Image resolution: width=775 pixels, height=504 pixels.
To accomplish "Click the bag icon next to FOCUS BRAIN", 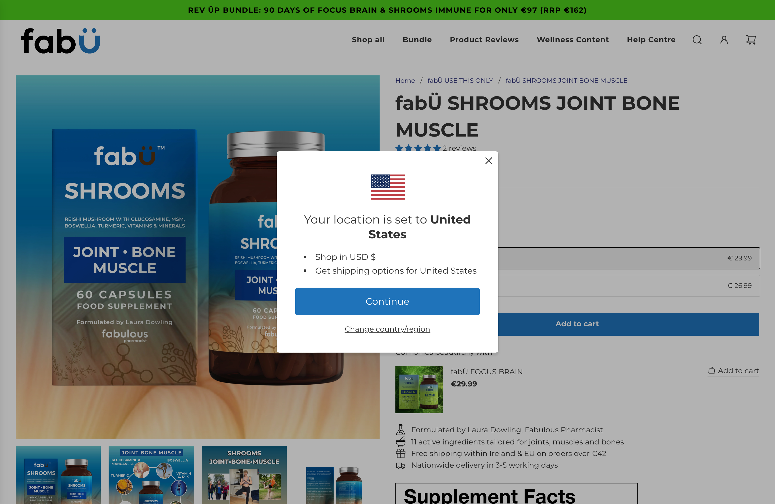I will 712,371.
